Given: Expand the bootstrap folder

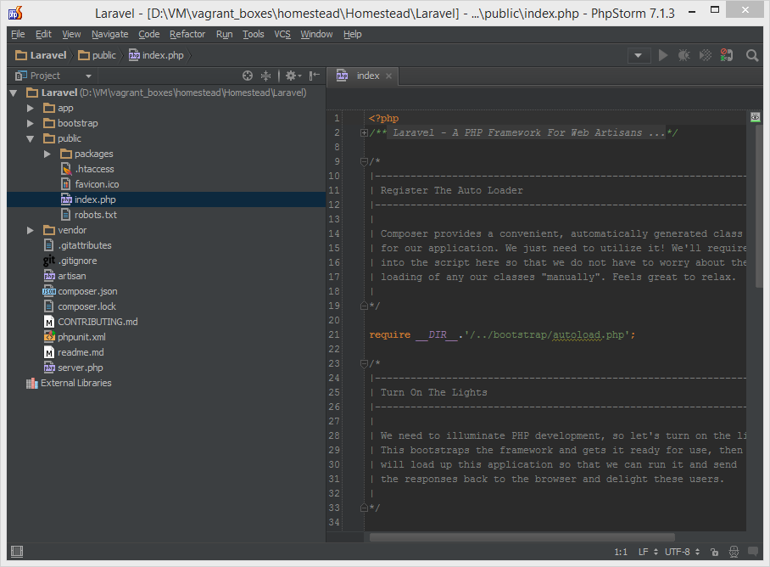Looking at the screenshot, I should pos(30,123).
